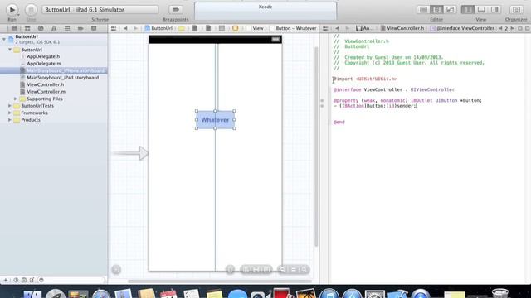Add a new assistant editor pane
Viewport: 531px width, 298px height.
[x=520, y=29]
